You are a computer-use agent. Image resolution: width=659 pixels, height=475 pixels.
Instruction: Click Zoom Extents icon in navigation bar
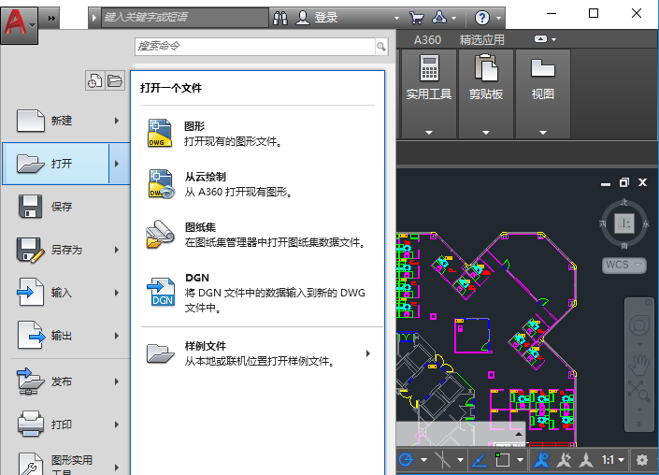pyautogui.click(x=638, y=392)
